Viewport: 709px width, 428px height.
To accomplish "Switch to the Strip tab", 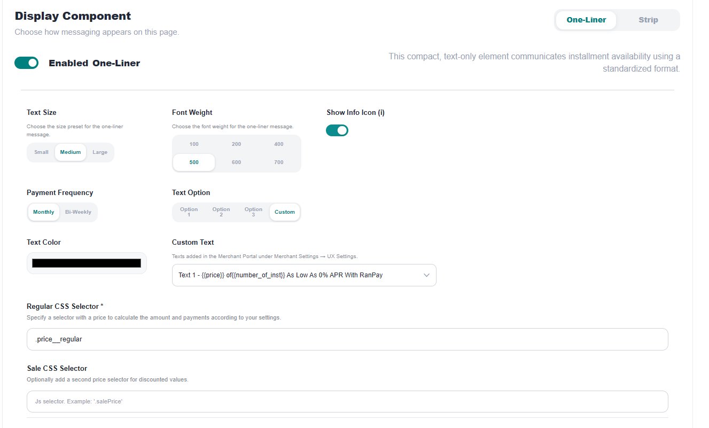I will [x=648, y=20].
